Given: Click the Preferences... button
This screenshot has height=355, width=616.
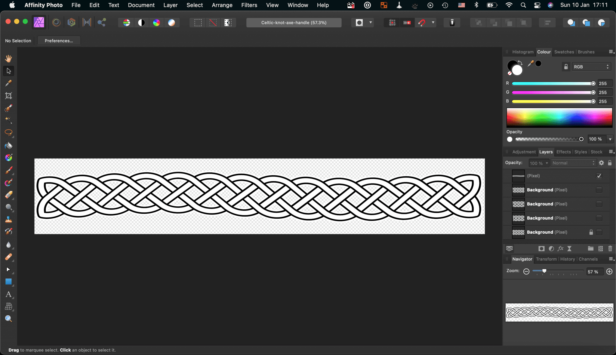Looking at the screenshot, I should click(59, 41).
